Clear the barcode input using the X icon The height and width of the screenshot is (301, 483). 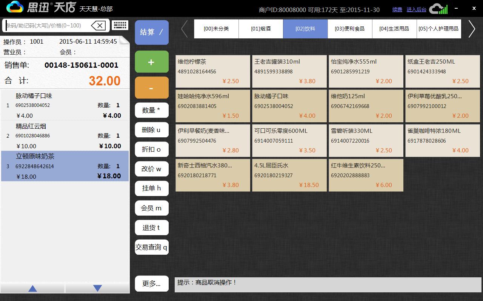(98, 25)
